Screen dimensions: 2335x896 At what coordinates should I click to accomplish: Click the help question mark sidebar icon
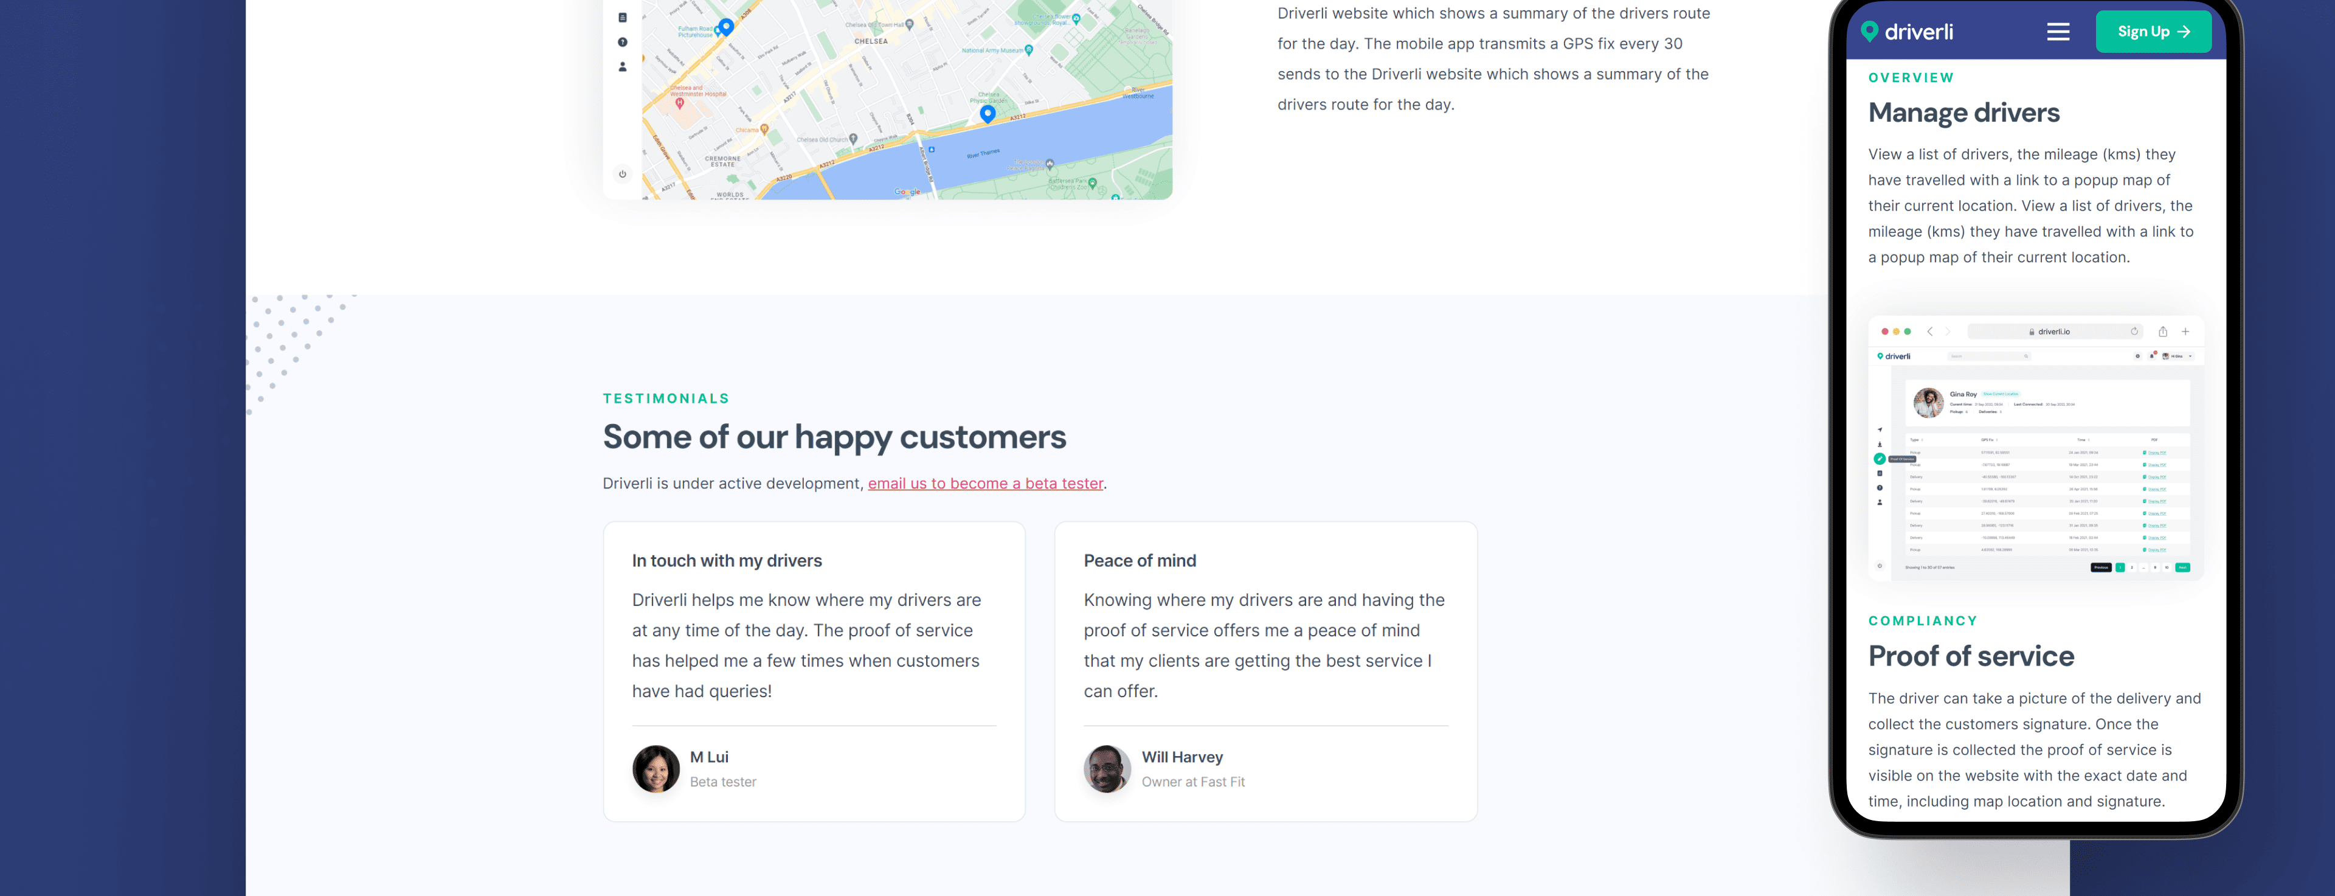click(x=623, y=42)
